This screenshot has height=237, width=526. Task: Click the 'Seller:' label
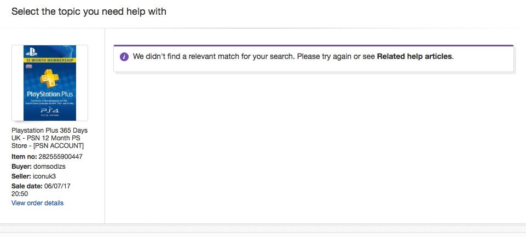[x=22, y=176]
